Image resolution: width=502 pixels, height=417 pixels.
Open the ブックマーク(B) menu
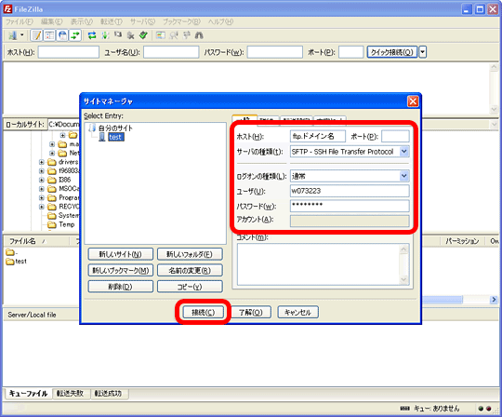click(181, 21)
